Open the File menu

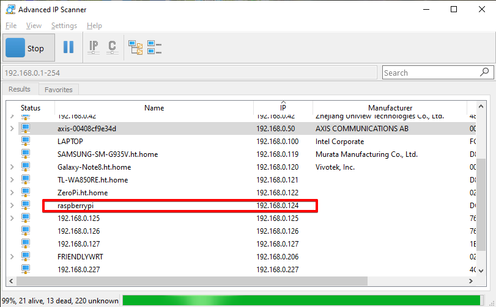(x=11, y=26)
